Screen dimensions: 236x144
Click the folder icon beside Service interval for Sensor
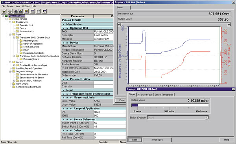[x=17, y=77]
